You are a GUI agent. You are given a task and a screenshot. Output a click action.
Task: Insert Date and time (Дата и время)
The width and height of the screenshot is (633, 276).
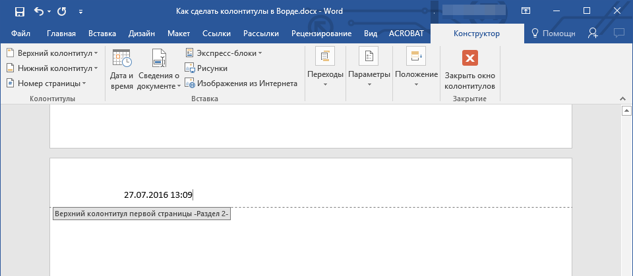(x=121, y=69)
